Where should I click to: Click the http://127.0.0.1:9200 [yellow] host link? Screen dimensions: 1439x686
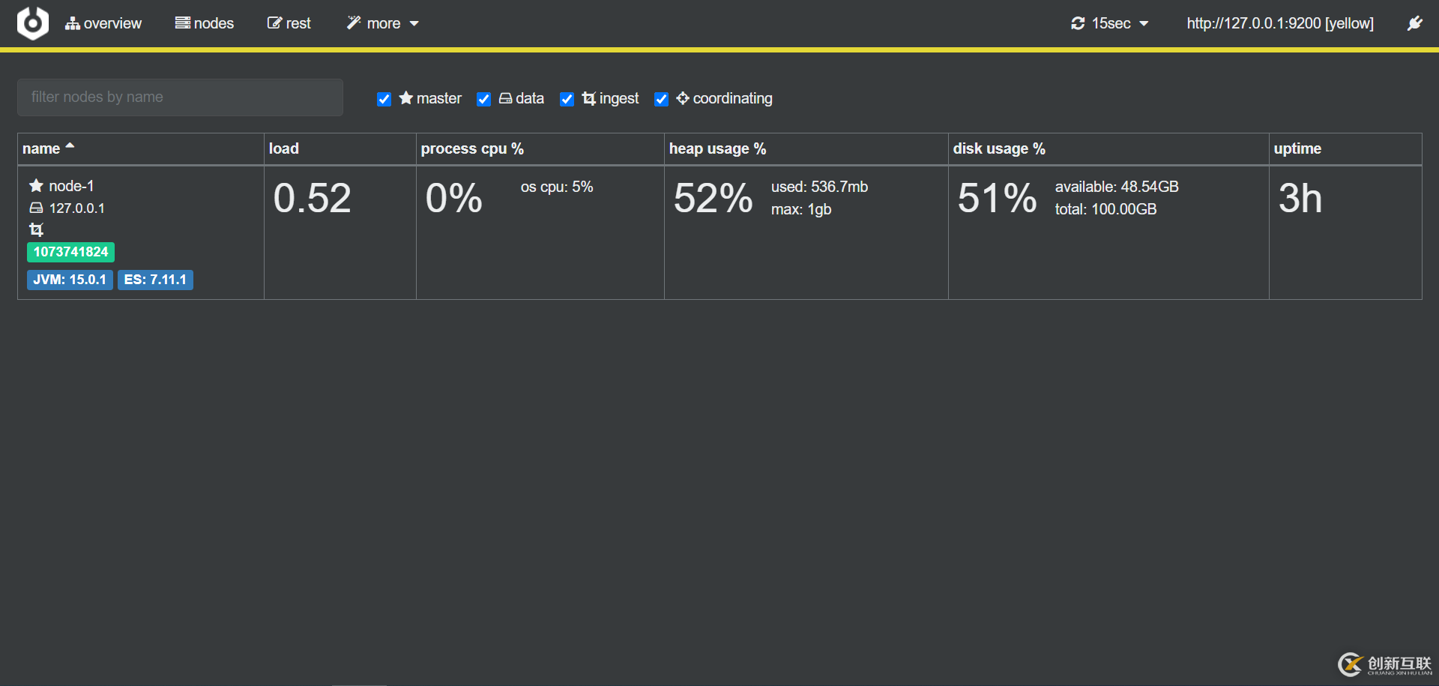pyautogui.click(x=1280, y=23)
